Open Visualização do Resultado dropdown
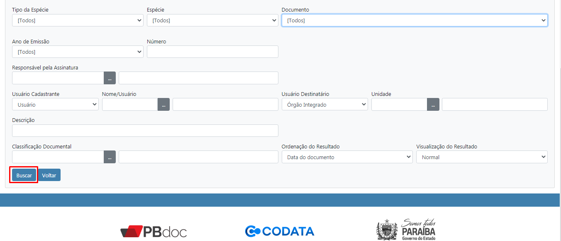The height and width of the screenshot is (241, 561). [x=481, y=157]
